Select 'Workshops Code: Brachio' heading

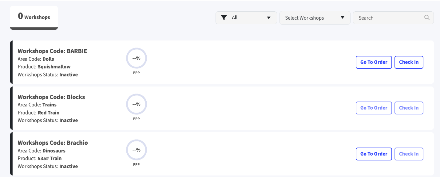tap(53, 143)
